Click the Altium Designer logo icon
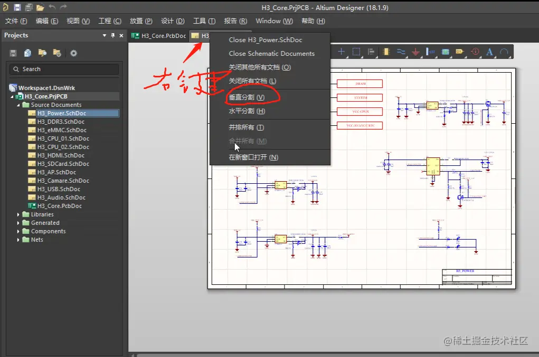The height and width of the screenshot is (357, 539). (6, 7)
